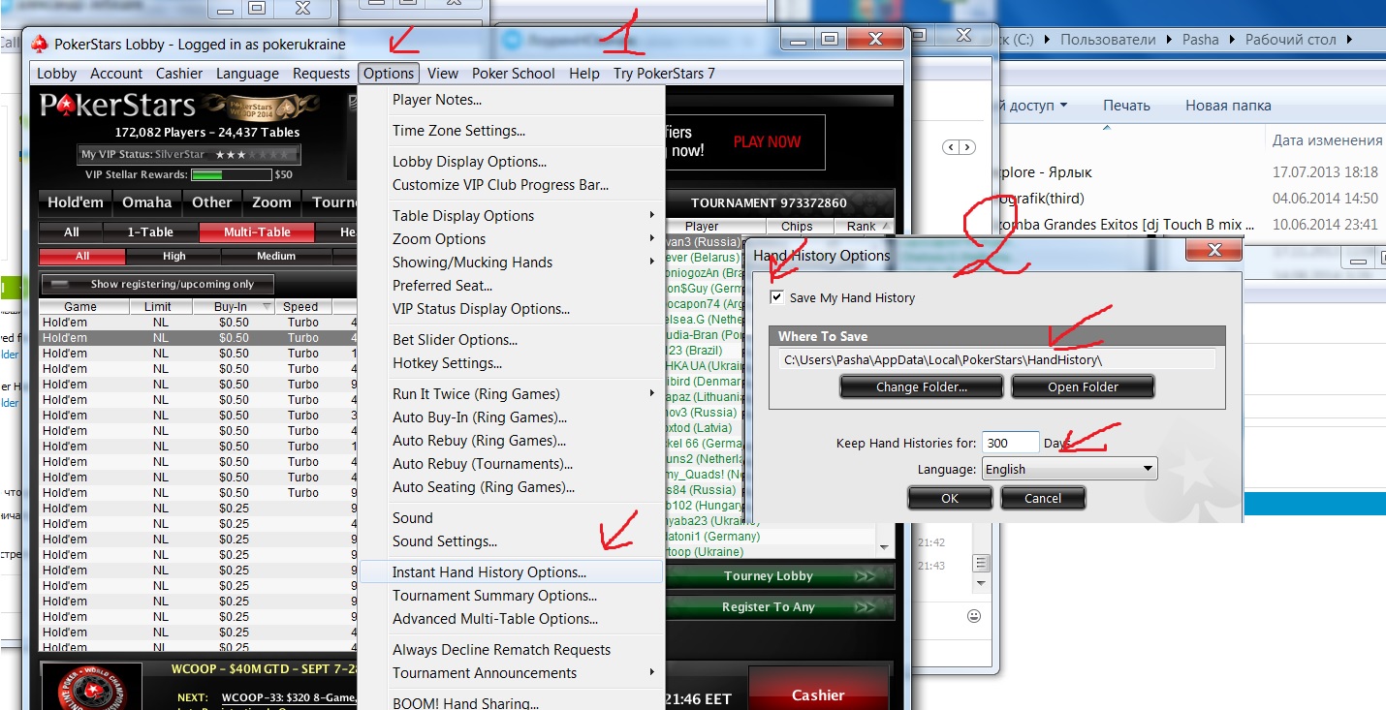1386x710 pixels.
Task: Click Keep Hand Histories days field
Action: 1010,443
